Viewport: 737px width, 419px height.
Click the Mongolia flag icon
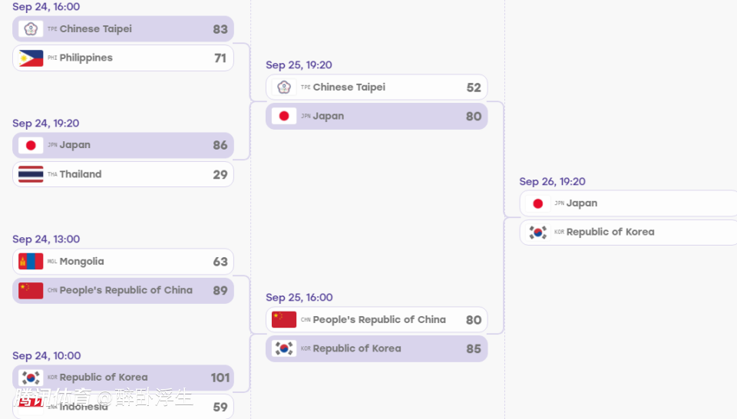click(x=31, y=262)
